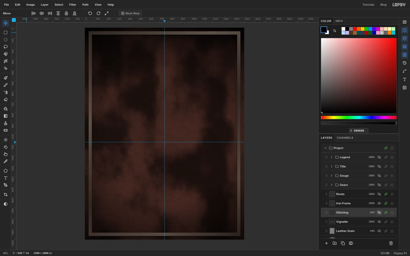Viewport: 410px width, 256px height.
Task: Show the Stitching layer
Action: [x=379, y=212]
